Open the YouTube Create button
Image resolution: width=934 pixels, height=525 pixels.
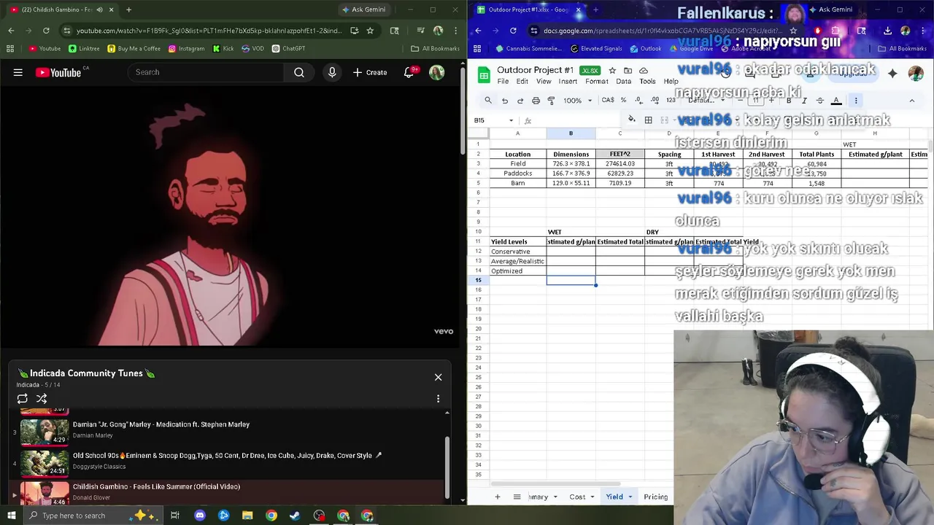370,72
